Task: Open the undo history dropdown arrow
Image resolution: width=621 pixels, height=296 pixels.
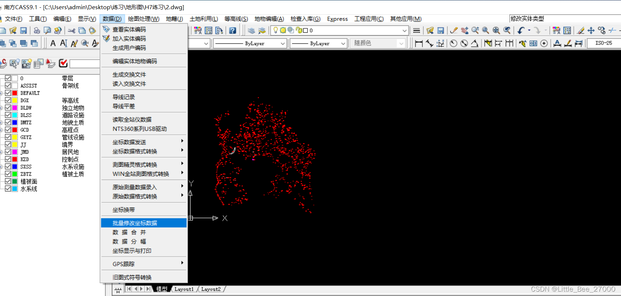Action: (x=529, y=31)
